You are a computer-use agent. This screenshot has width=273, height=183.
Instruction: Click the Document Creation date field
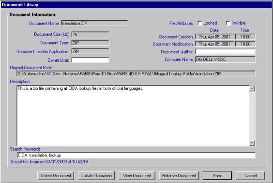(214, 37)
